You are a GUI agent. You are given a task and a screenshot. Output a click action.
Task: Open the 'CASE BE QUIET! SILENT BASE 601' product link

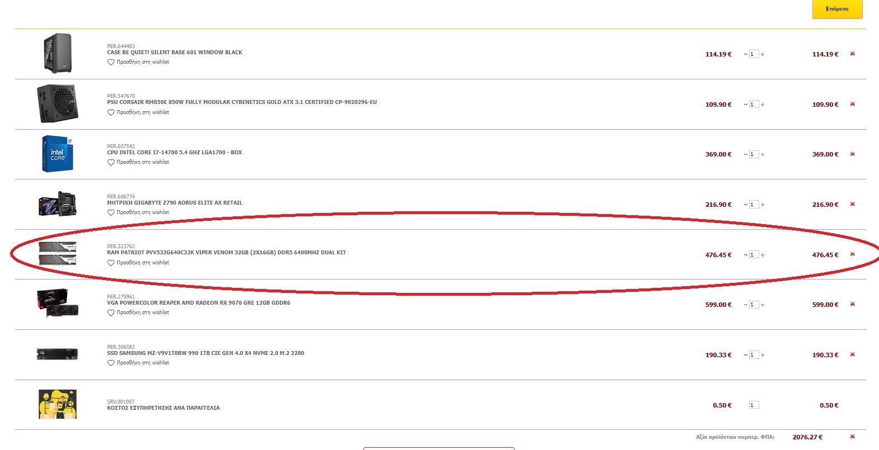(175, 53)
